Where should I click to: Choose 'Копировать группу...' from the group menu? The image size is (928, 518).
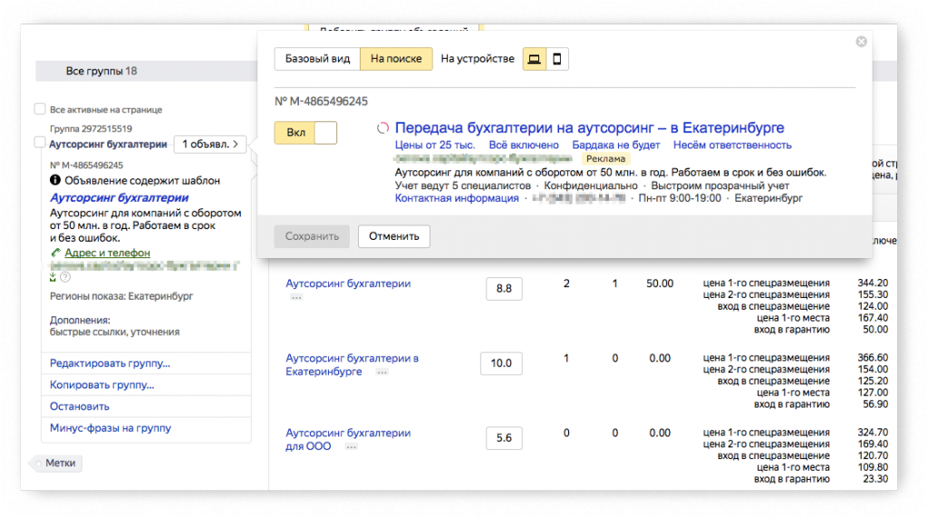click(101, 385)
